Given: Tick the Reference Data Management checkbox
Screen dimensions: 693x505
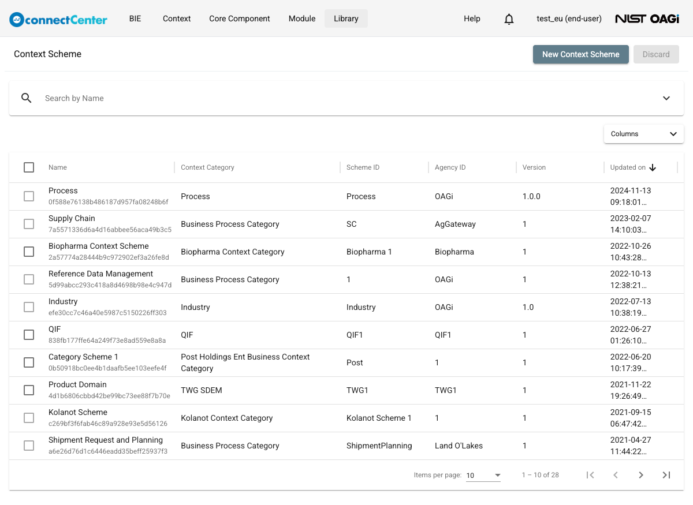Looking at the screenshot, I should coord(29,279).
